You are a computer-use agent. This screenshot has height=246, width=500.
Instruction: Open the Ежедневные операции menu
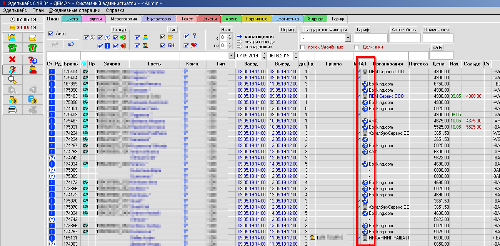[75, 10]
